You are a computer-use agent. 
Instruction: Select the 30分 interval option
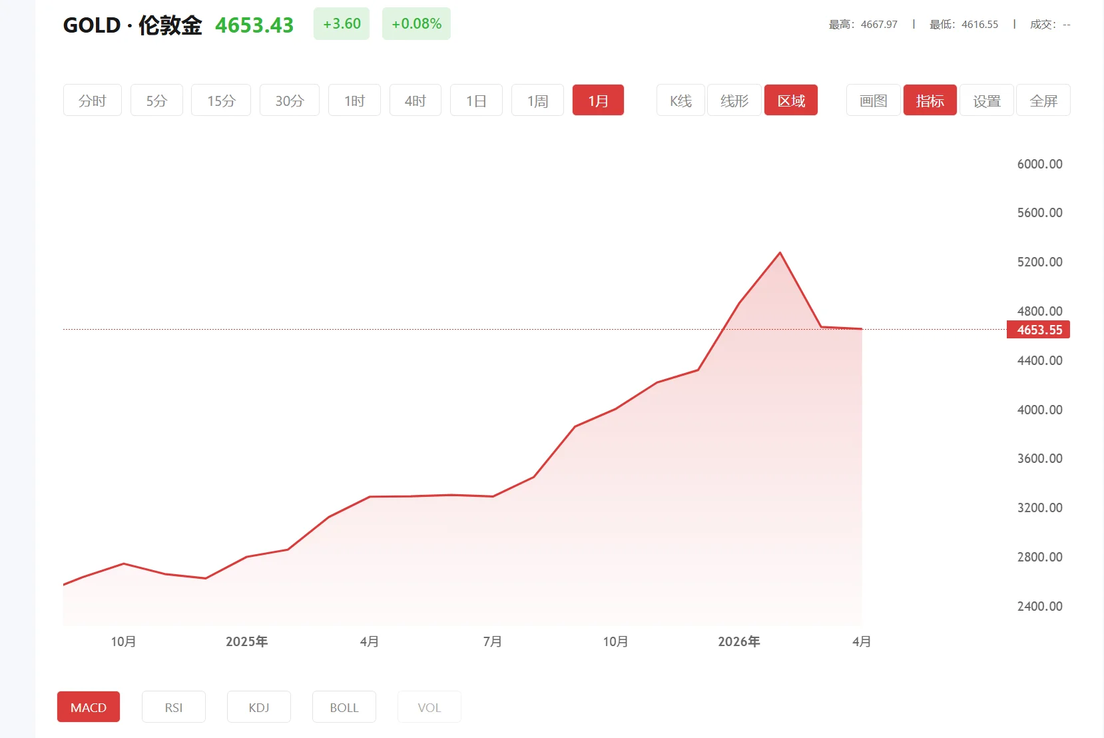[289, 100]
